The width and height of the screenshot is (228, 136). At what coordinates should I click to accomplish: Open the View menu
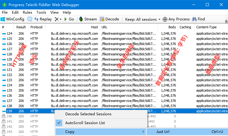[54, 12]
